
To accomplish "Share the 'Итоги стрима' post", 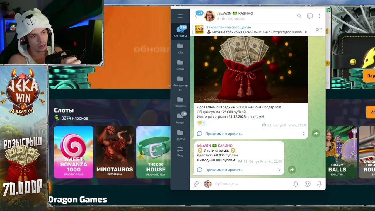I will (292, 169).
